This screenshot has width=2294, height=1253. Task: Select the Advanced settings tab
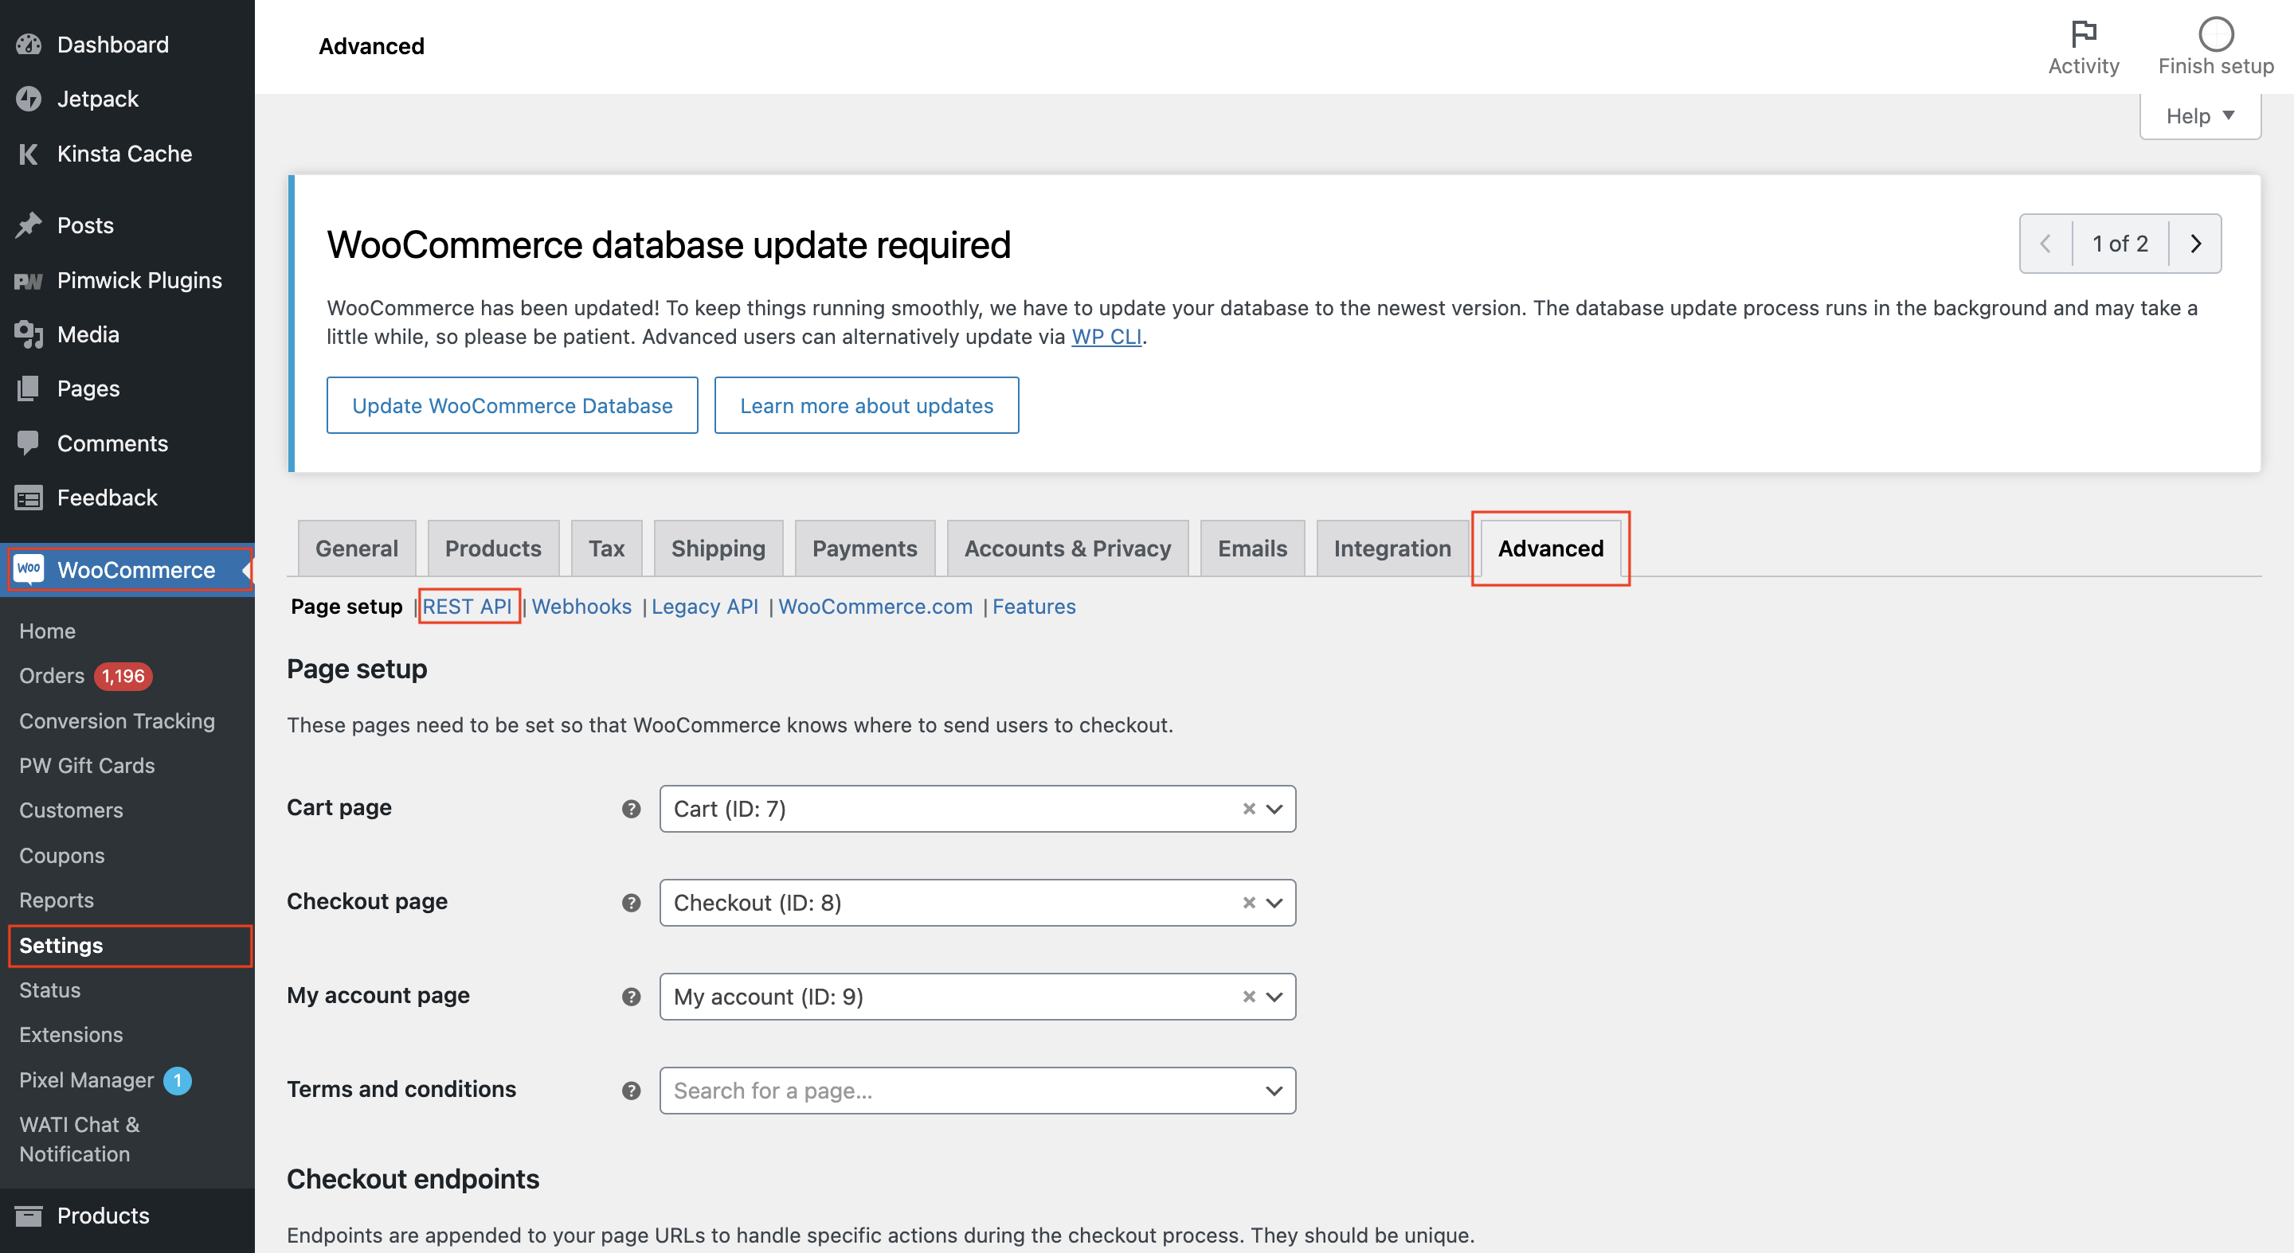pyautogui.click(x=1550, y=548)
